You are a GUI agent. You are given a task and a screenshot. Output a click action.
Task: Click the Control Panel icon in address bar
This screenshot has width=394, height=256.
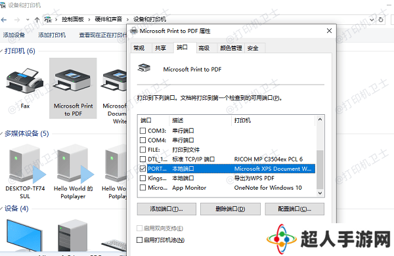pos(48,19)
